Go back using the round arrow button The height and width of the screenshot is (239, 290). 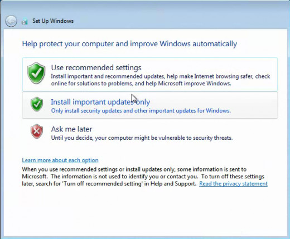coord(11,21)
